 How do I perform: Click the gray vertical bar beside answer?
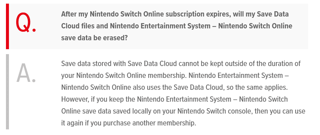point(8,91)
